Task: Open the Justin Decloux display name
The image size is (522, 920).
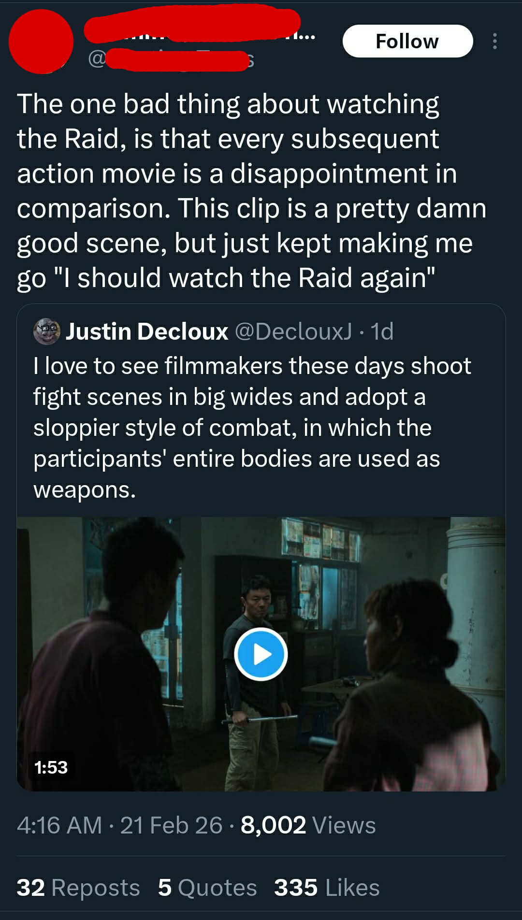Action: (147, 332)
